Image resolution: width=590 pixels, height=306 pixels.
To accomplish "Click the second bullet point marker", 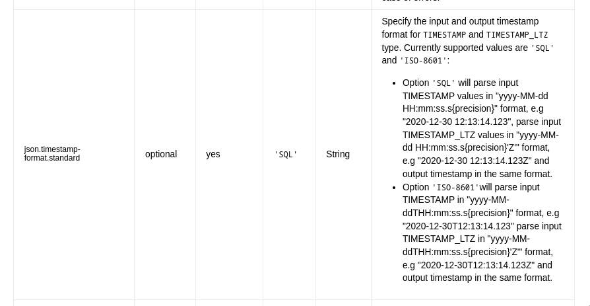I will pyautogui.click(x=393, y=188).
